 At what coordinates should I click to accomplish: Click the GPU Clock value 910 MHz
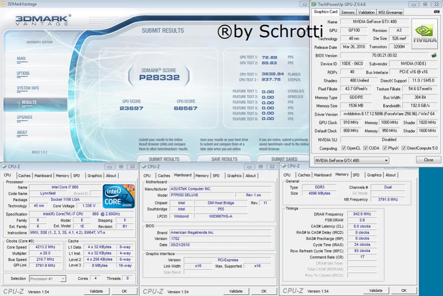pos(351,122)
